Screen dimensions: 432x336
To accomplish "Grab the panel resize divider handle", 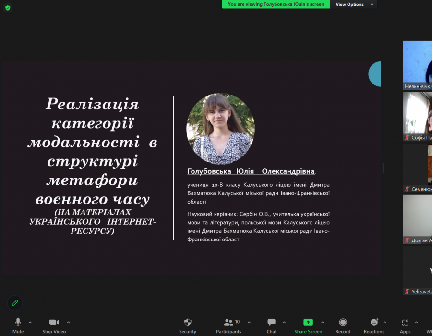I will pyautogui.click(x=383, y=168).
